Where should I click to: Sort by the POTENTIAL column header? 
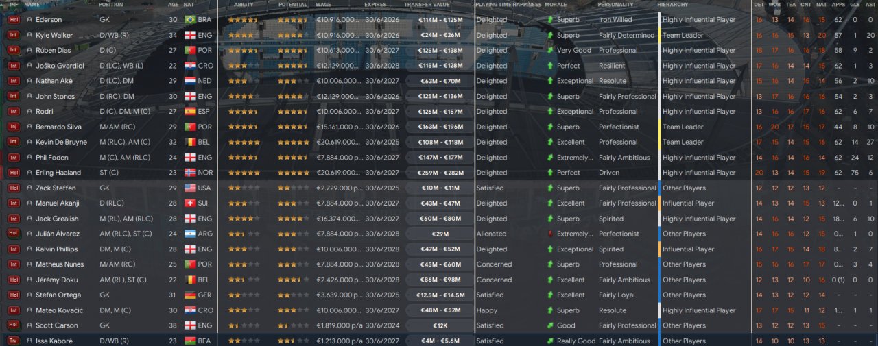[x=292, y=5]
